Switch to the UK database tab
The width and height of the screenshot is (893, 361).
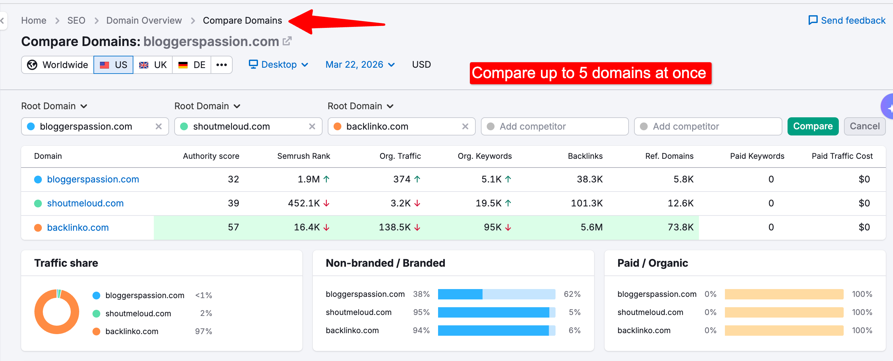pos(153,65)
